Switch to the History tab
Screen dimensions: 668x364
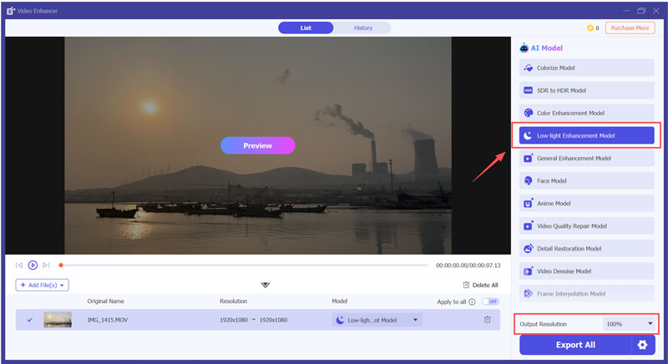coord(362,28)
